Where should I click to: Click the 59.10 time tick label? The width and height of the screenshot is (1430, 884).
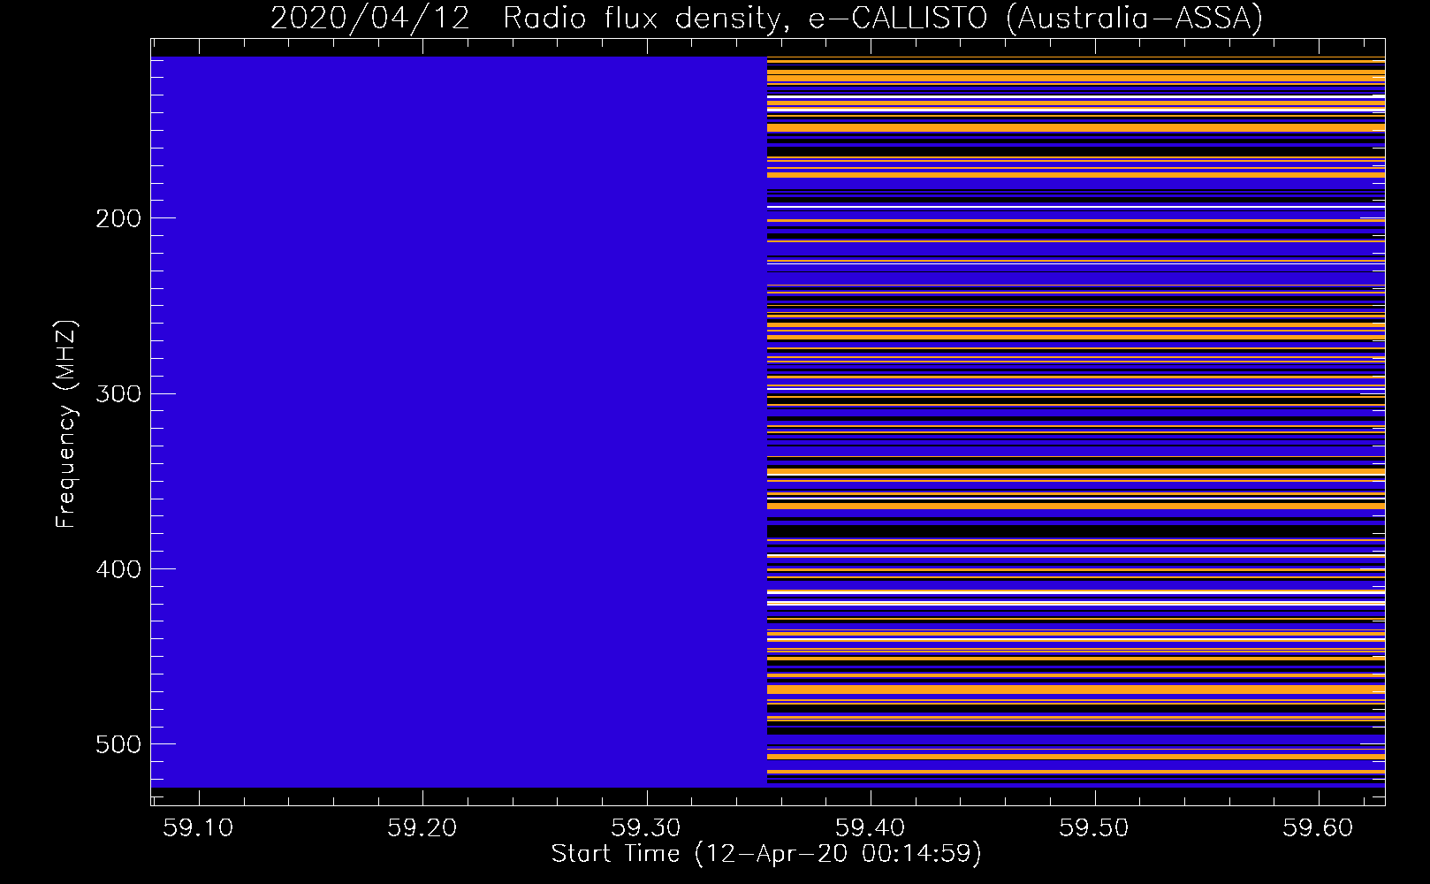click(199, 827)
